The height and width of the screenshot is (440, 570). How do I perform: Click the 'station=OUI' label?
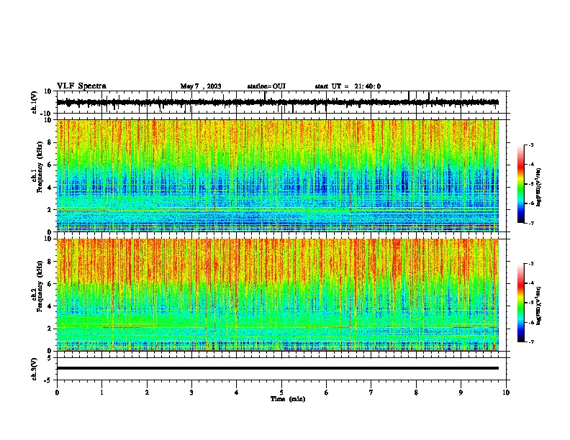[266, 86]
